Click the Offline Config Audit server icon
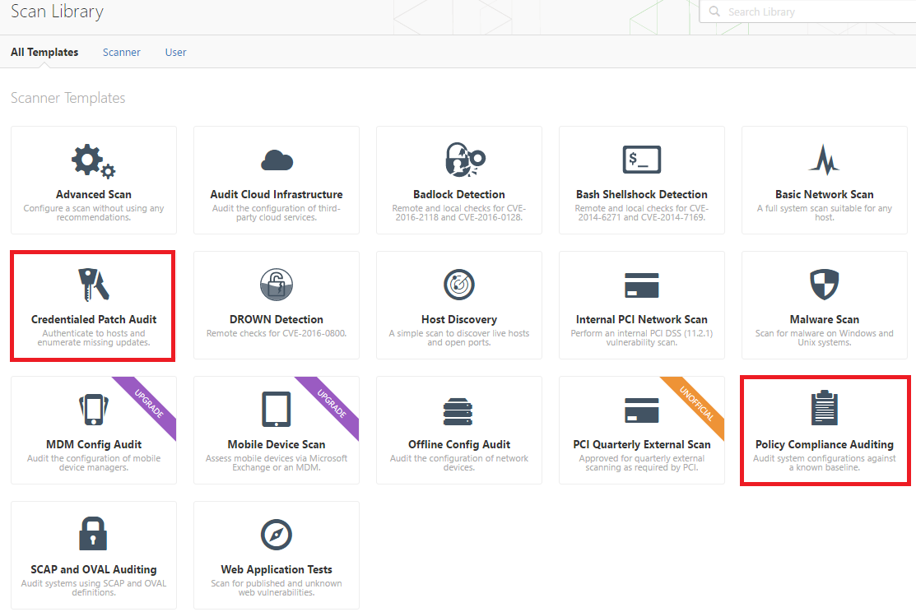This screenshot has height=612, width=916. [x=458, y=410]
